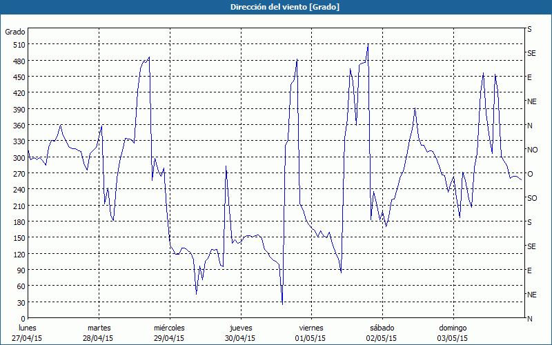
Task: Click the 450 mark on the degree axis
Action: pyautogui.click(x=17, y=77)
